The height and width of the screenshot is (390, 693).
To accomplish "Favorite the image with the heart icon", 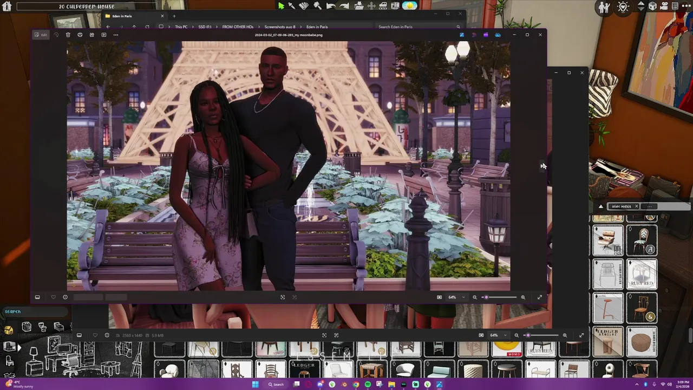I will pyautogui.click(x=53, y=297).
